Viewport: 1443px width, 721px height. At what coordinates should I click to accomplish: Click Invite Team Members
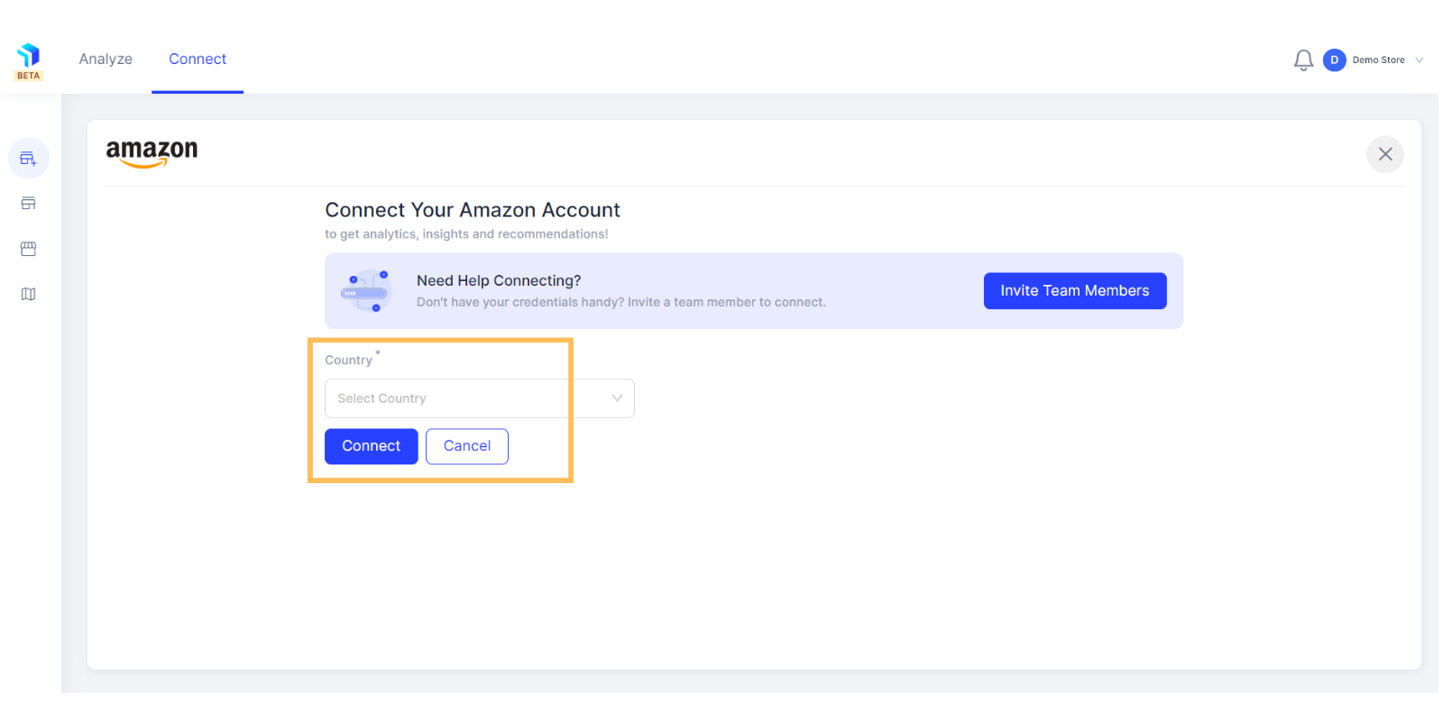click(1075, 291)
